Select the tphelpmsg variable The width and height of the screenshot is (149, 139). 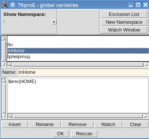click(x=78, y=57)
